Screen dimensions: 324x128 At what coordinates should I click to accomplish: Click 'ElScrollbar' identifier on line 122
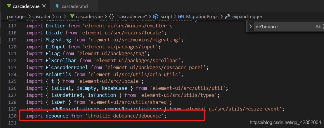(x=61, y=61)
